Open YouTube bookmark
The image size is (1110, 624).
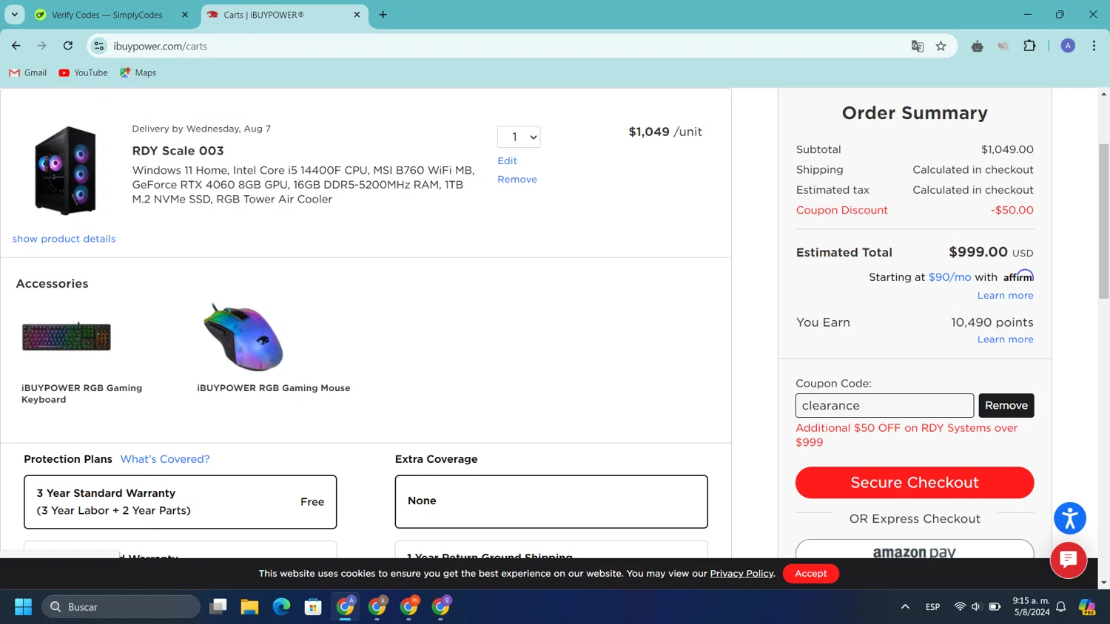[x=83, y=72]
